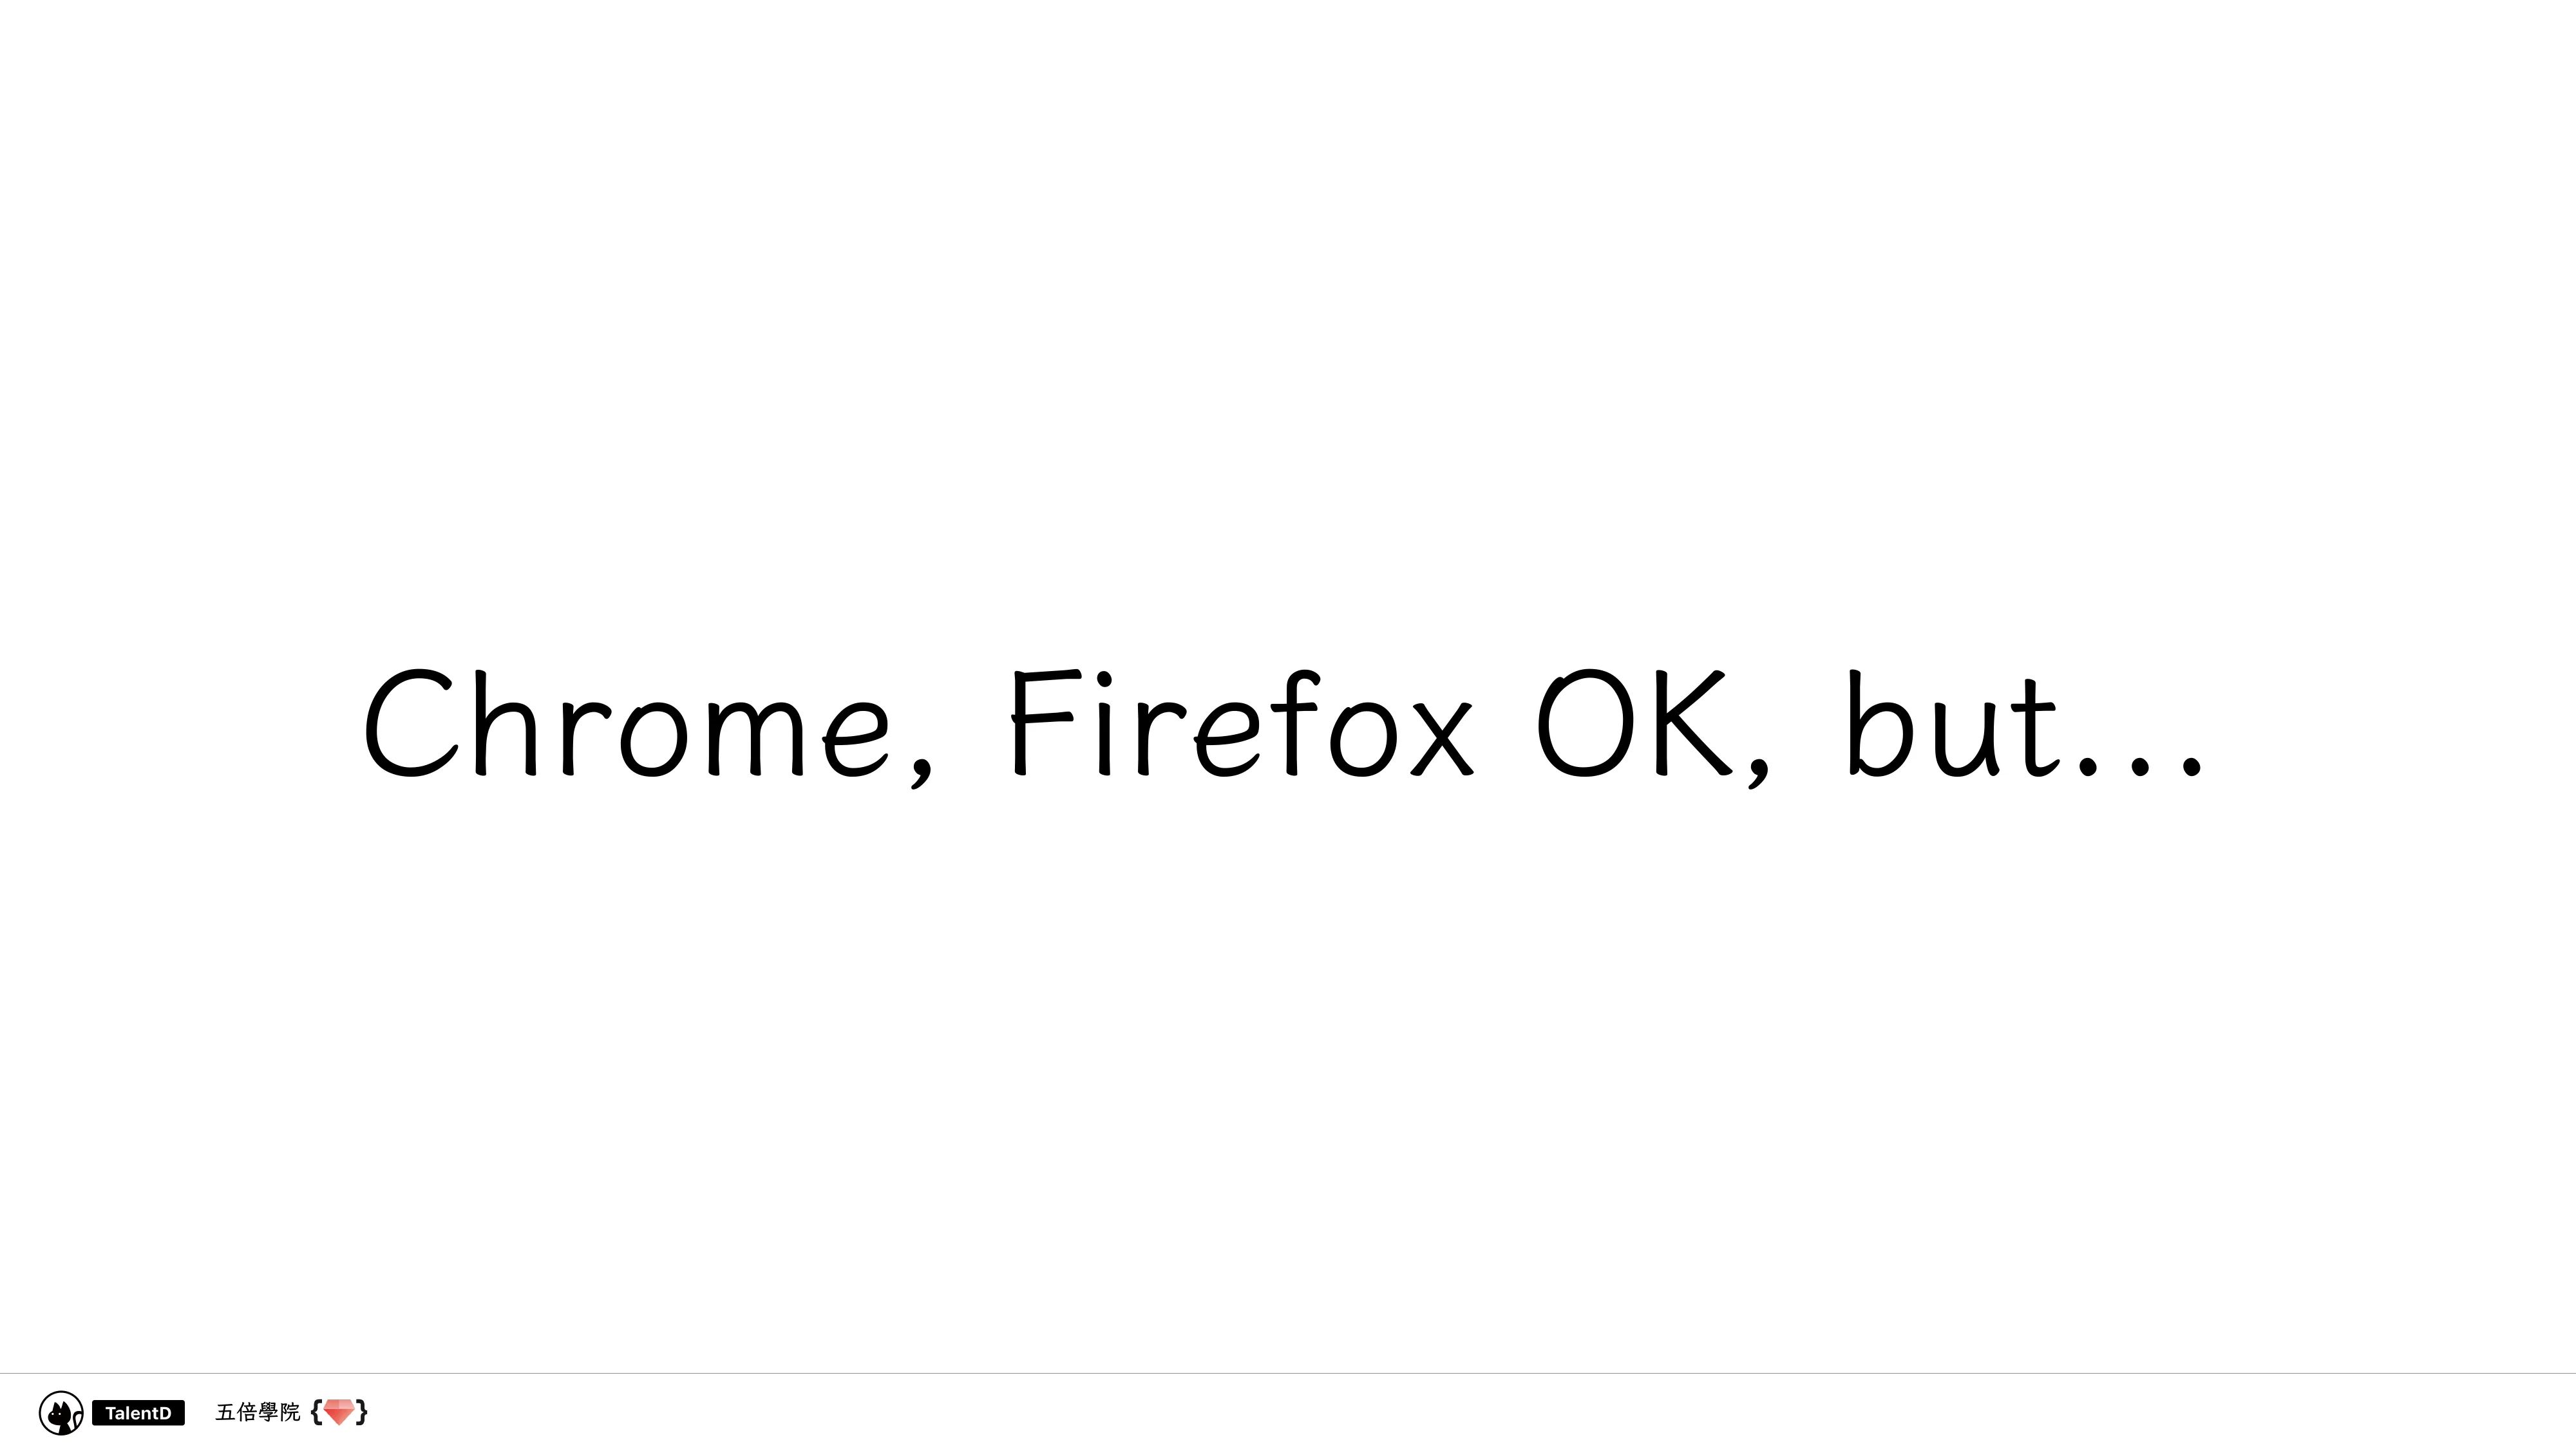The image size is (2576, 1449).
Task: Click the word "but" in the headline
Action: click(1951, 723)
